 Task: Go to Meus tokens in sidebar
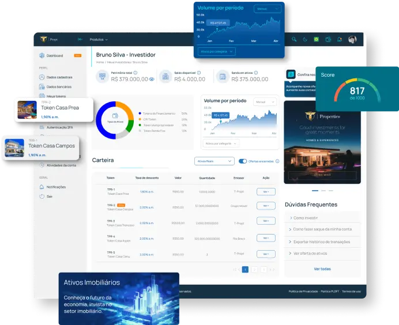pyautogui.click(x=56, y=96)
